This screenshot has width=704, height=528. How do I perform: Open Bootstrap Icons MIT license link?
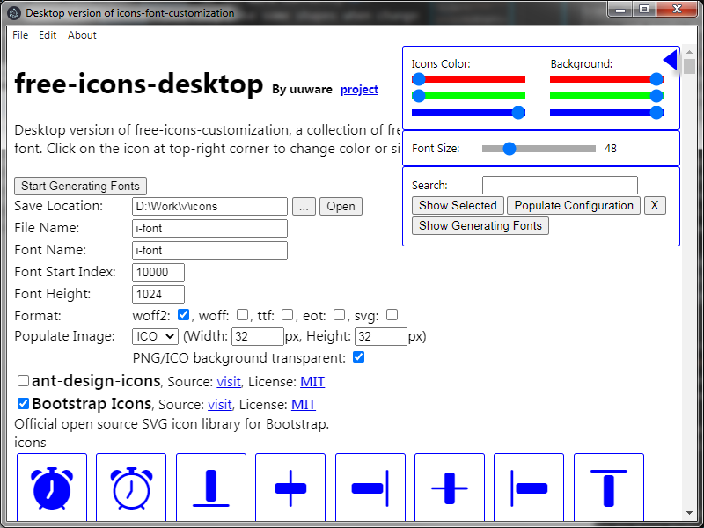tap(304, 405)
